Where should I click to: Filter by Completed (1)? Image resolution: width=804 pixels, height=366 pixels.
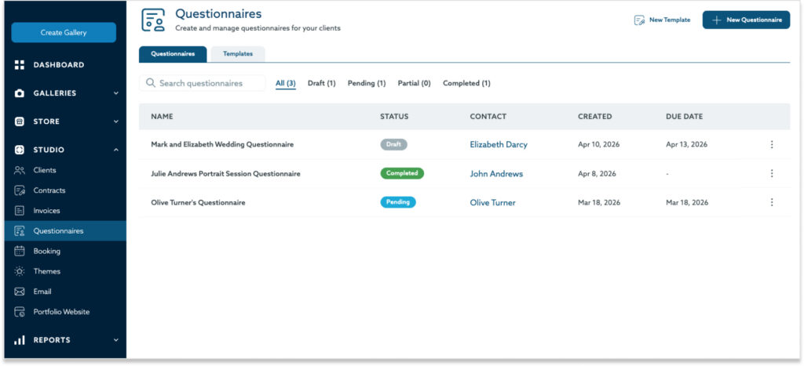point(466,83)
